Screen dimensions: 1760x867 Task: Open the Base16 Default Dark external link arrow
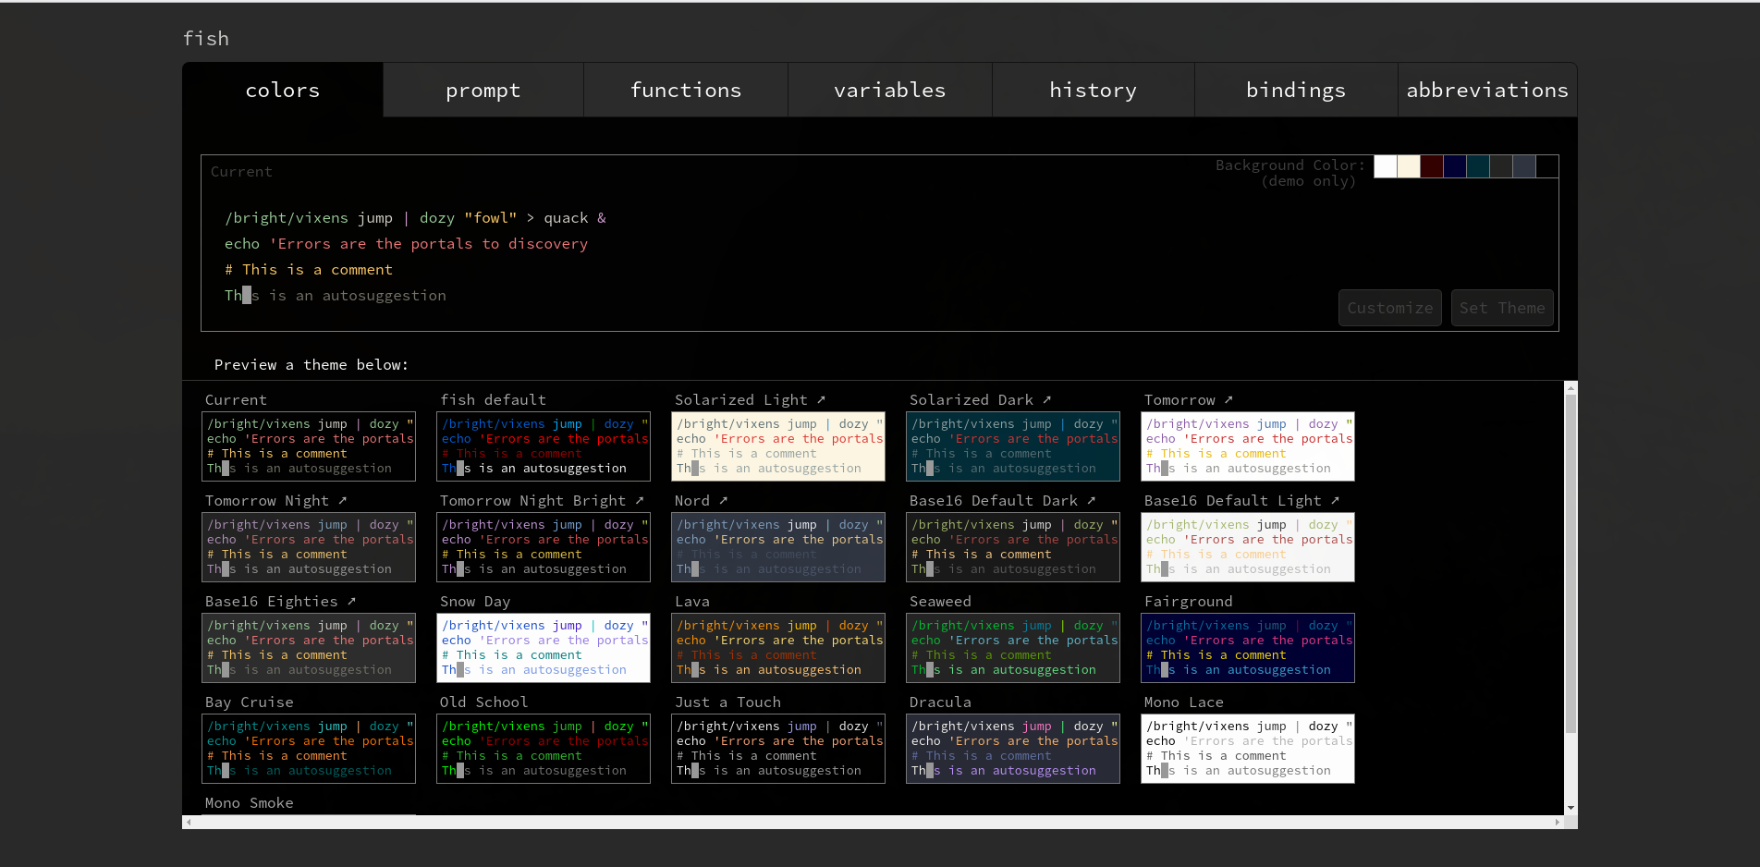pos(1091,500)
